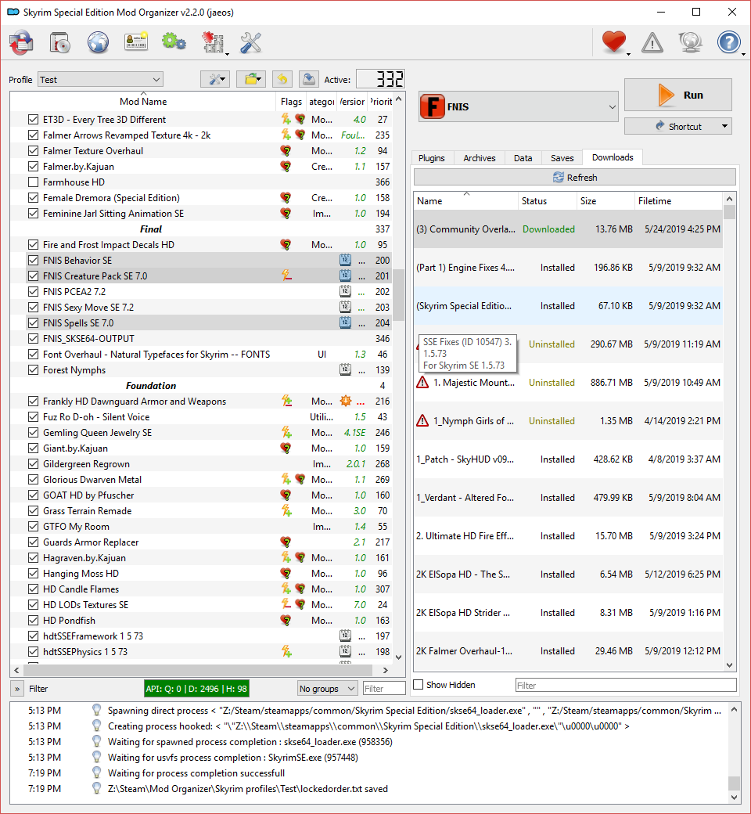Open the FNIS executable selection dropdown
This screenshot has width=751, height=814.
pos(519,106)
